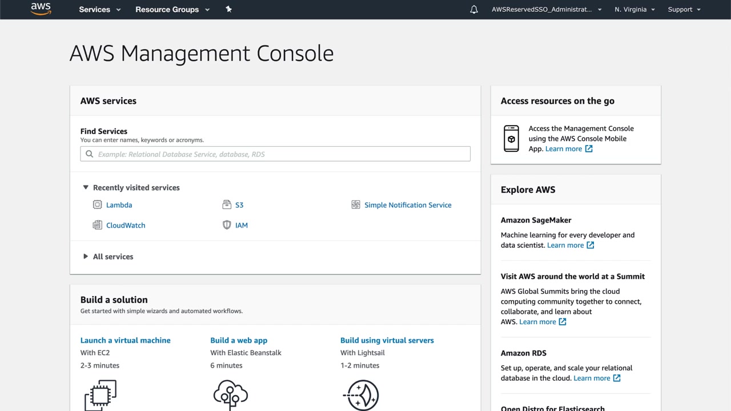Click the S3 bucket icon
The image size is (731, 411).
coord(227,205)
